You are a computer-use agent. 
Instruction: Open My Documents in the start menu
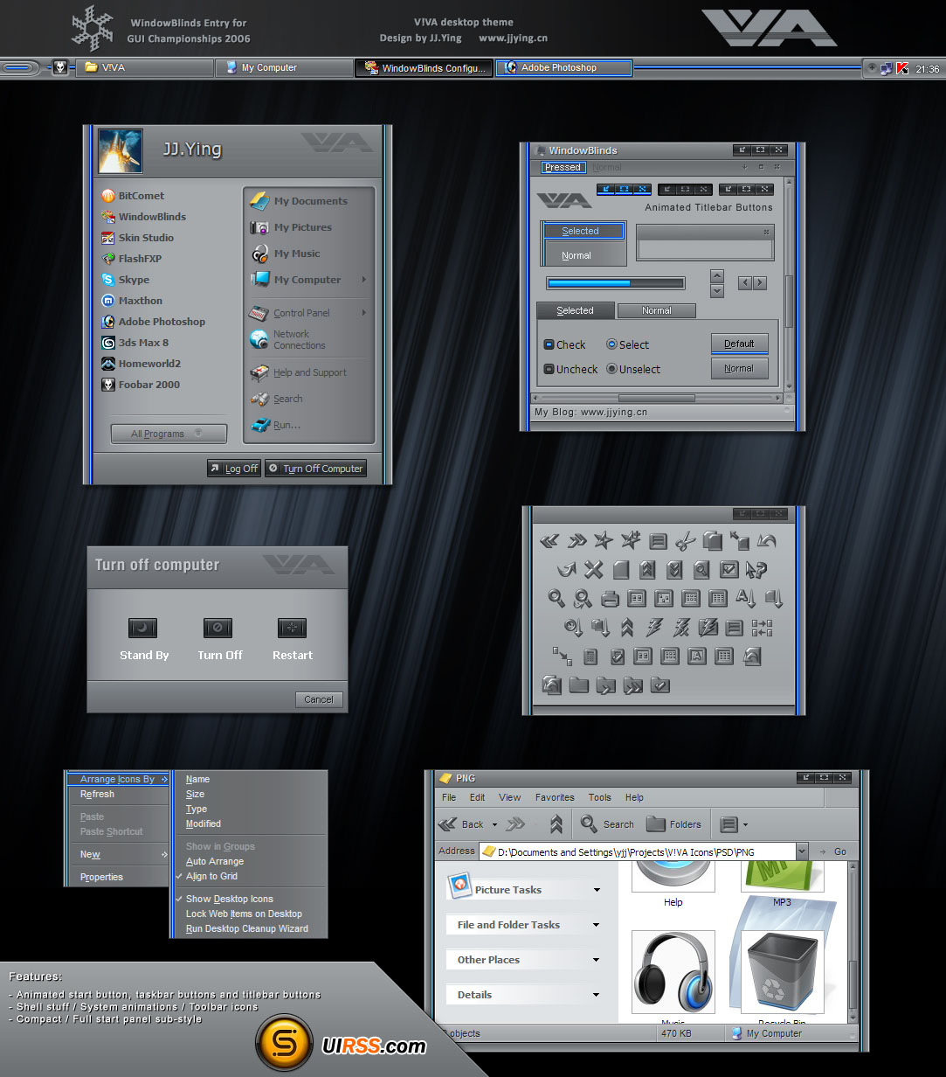299,201
